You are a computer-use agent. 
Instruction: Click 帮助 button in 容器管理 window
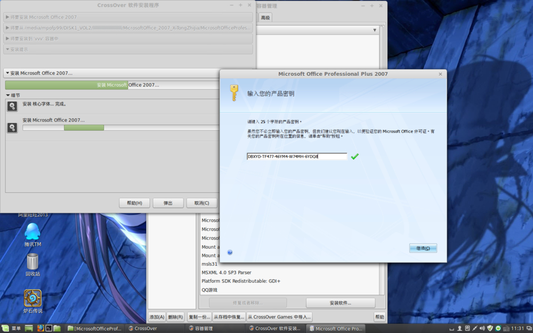379,316
